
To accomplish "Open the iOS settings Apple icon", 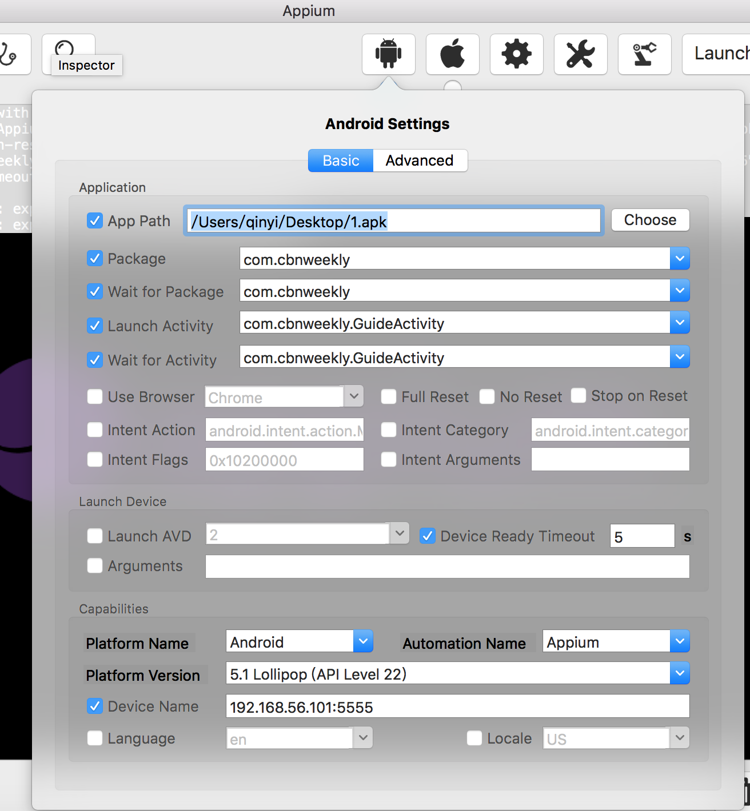I will (x=453, y=54).
